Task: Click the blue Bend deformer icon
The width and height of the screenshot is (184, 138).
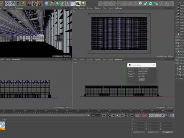Action: (x=68, y=3)
